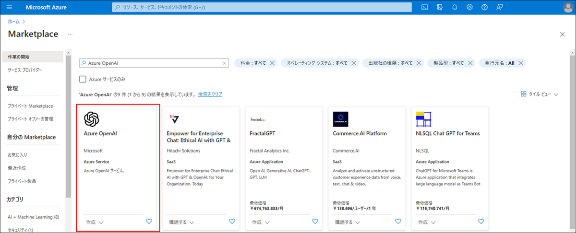Focus the top resource search box
This screenshot has height=233, width=576.
point(262,7)
